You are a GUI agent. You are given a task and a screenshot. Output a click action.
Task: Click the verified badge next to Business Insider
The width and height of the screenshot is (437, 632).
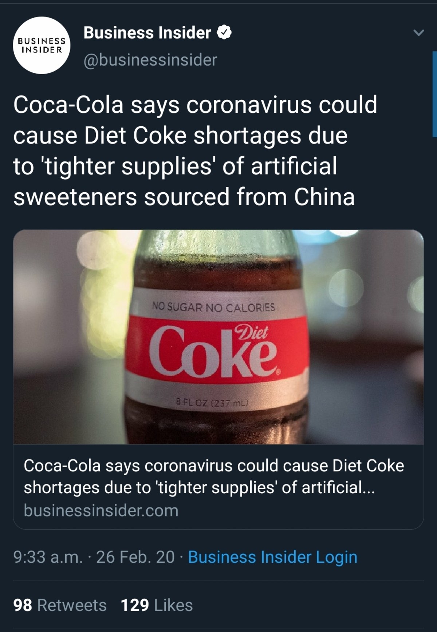(224, 32)
